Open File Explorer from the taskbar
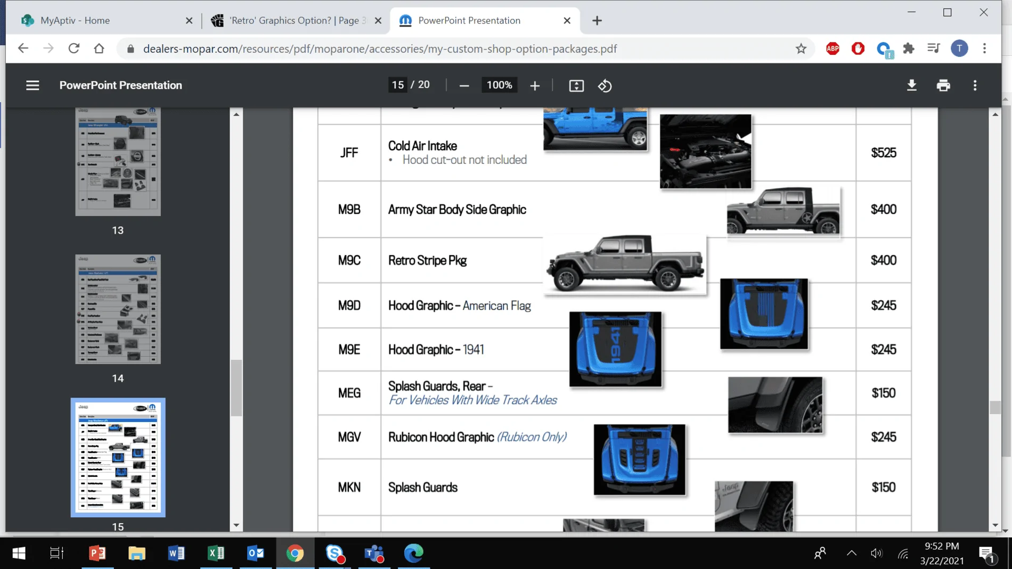 (137, 554)
